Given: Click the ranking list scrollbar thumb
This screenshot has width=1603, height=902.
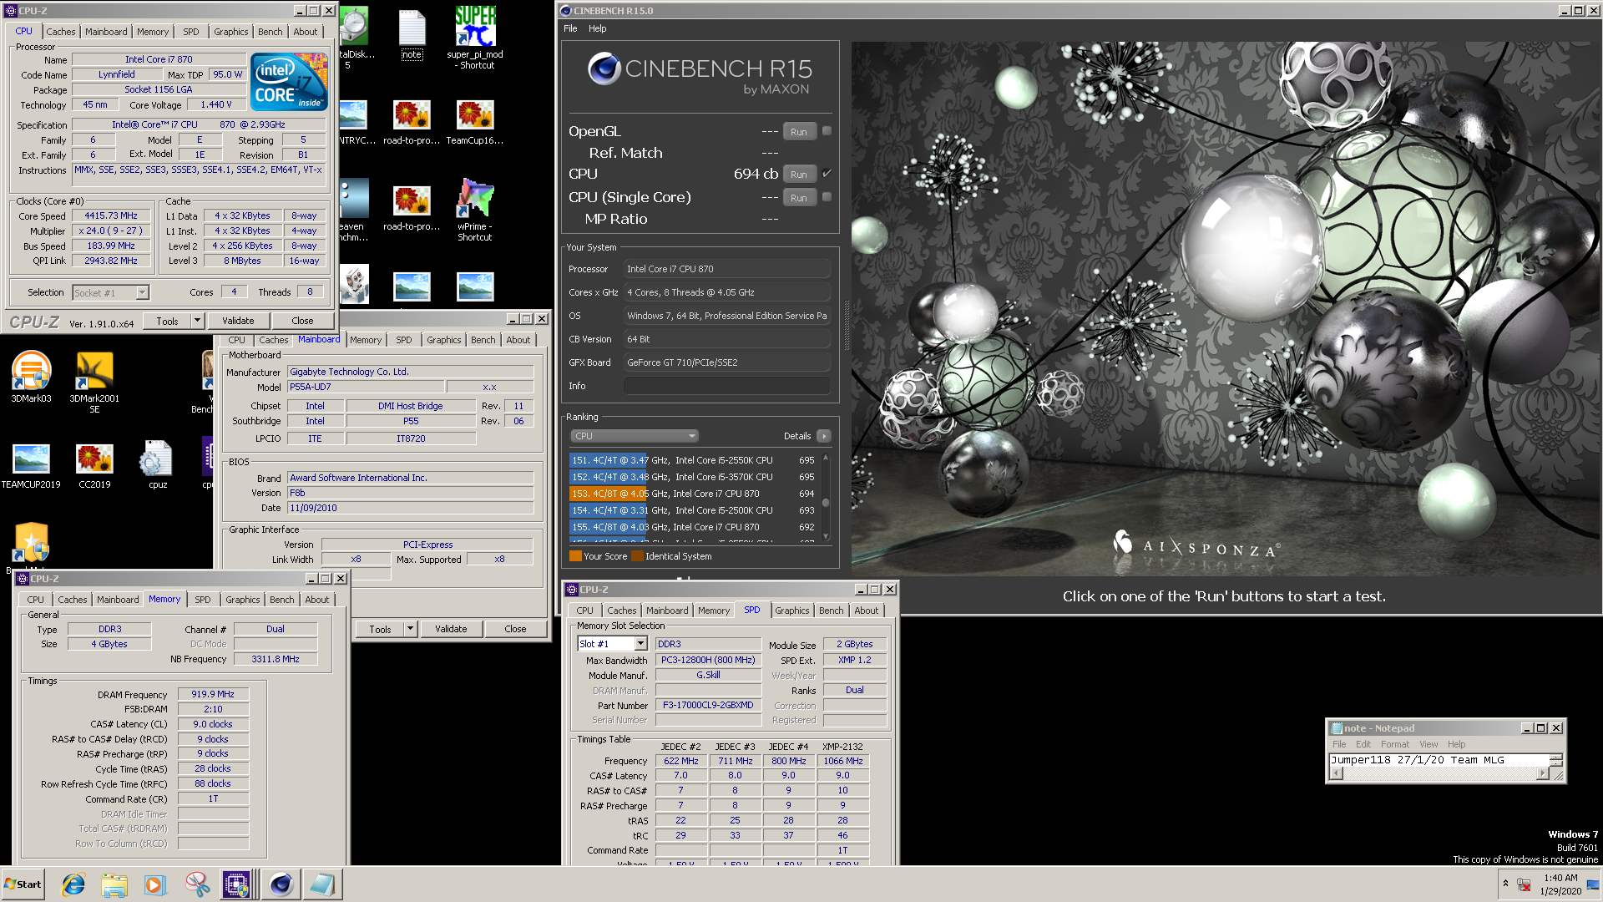Looking at the screenshot, I should click(826, 503).
